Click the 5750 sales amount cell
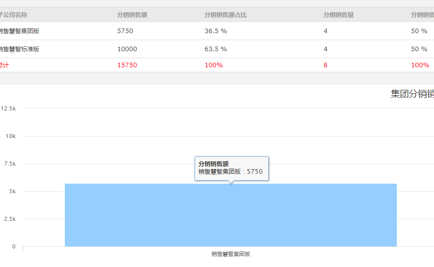Viewport: 434px width, 267px height. pos(125,31)
